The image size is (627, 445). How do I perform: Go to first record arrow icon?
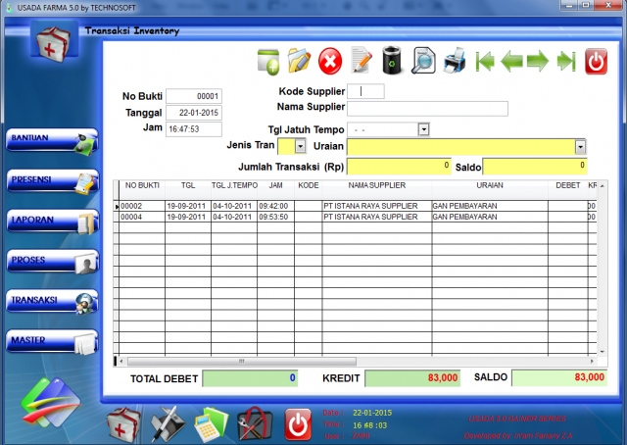[485, 62]
